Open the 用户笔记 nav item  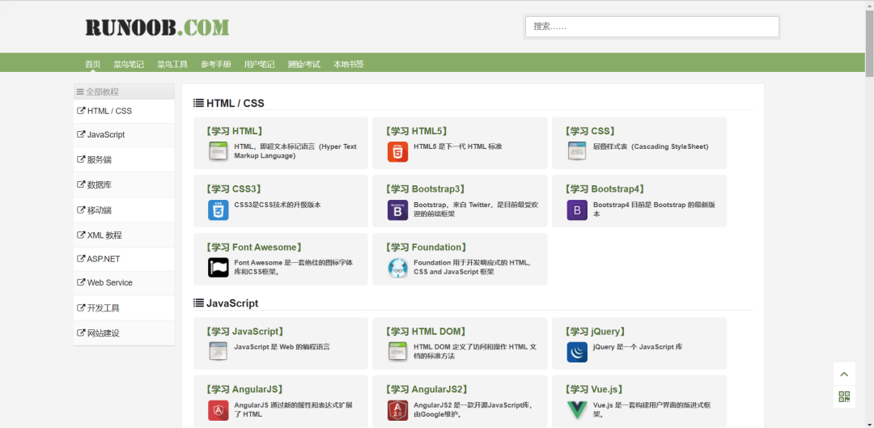[x=259, y=64]
